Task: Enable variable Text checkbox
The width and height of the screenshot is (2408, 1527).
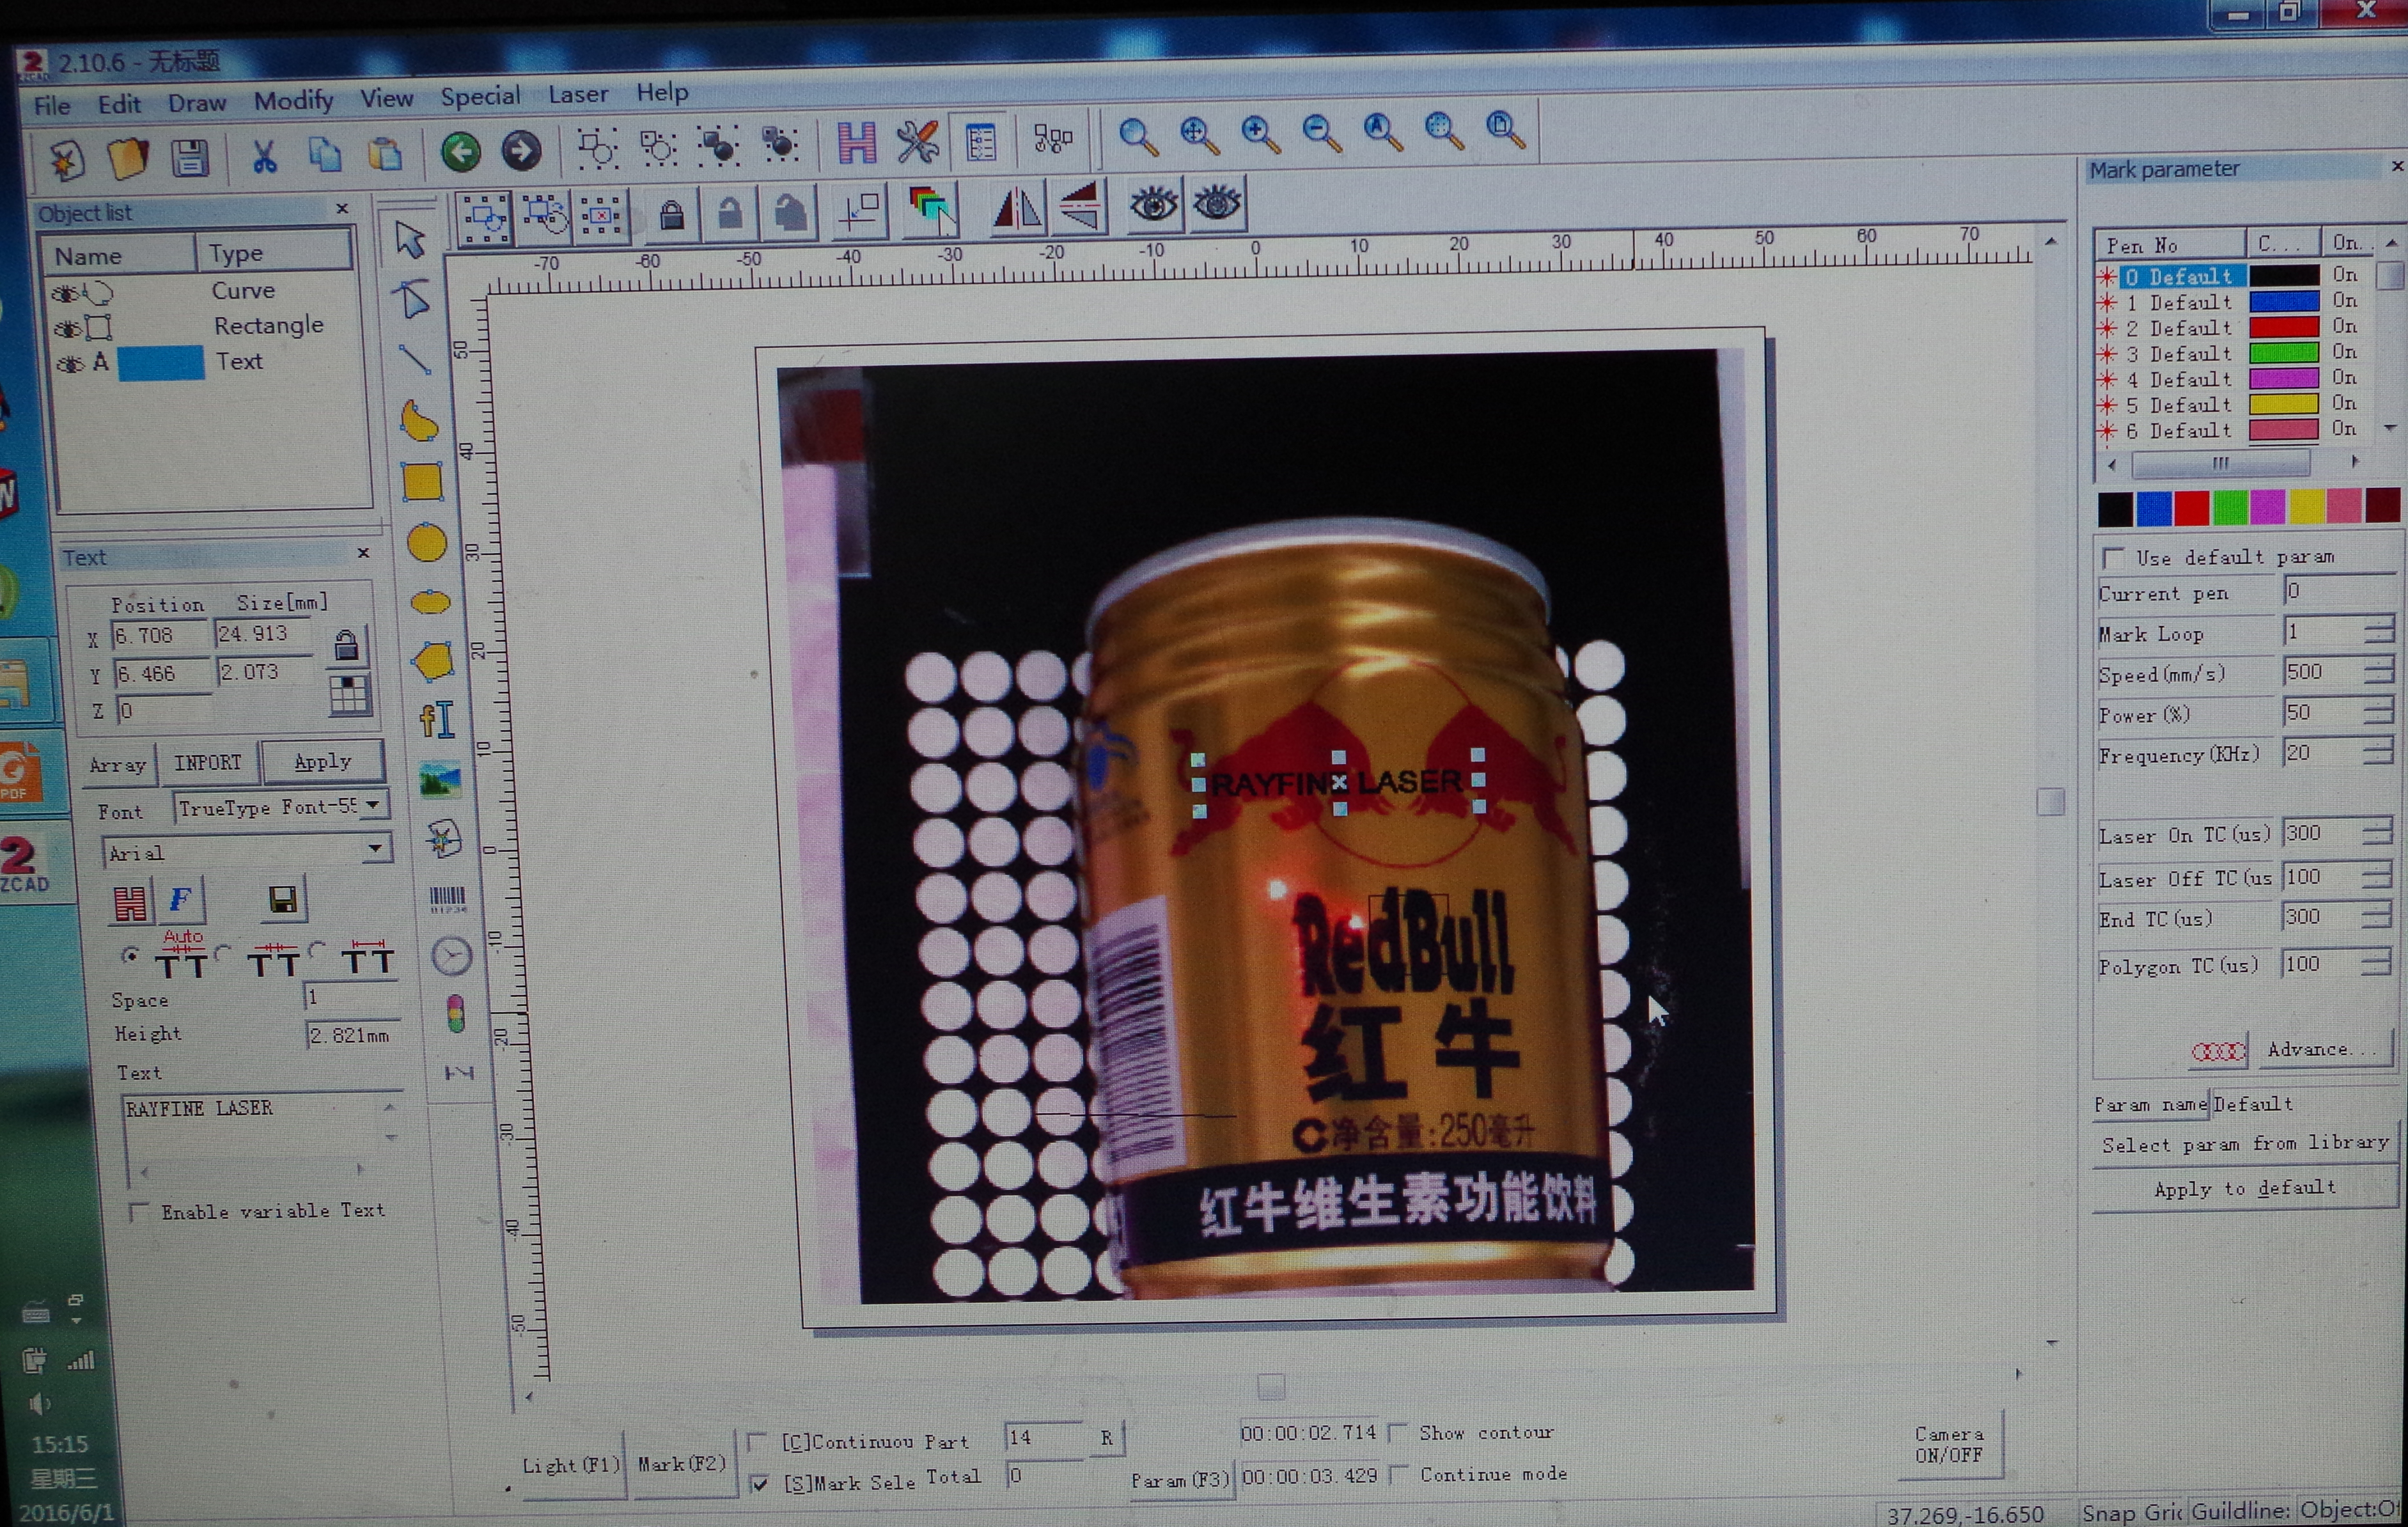Action: tap(139, 1212)
